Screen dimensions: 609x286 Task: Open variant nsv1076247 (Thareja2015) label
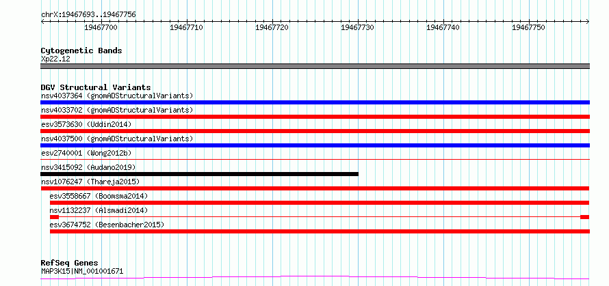tap(90, 182)
